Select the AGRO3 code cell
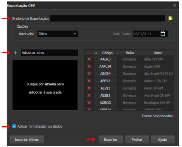Viewport: 182px width, 147px height. point(105,103)
